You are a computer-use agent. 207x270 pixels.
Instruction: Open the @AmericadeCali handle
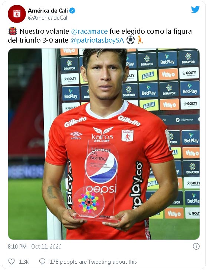point(48,18)
